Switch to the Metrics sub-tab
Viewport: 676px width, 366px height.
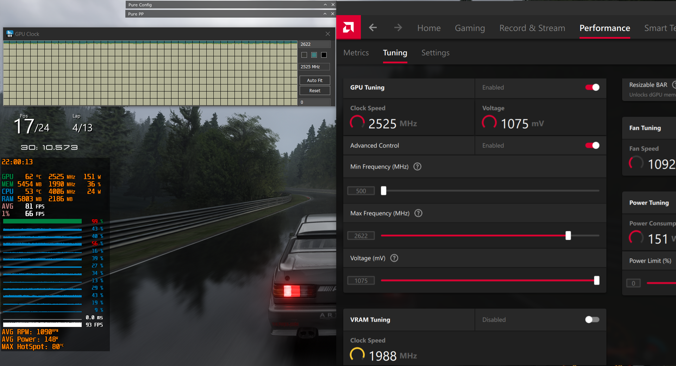(356, 53)
